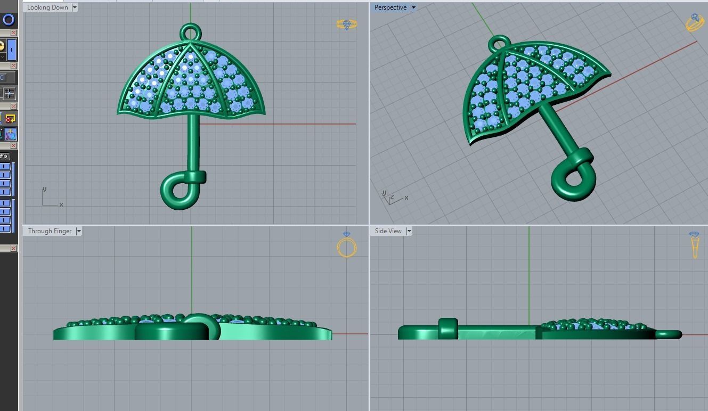Select the Perspective viewport title
Image resolution: width=708 pixels, height=411 pixels.
tap(390, 7)
